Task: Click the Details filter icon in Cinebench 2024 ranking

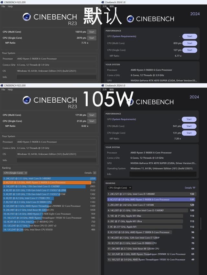Action: tap(194, 188)
